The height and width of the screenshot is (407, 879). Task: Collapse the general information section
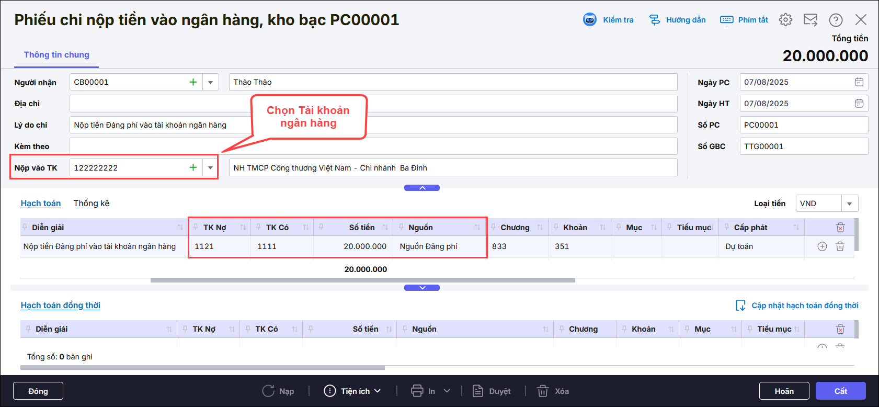(422, 188)
